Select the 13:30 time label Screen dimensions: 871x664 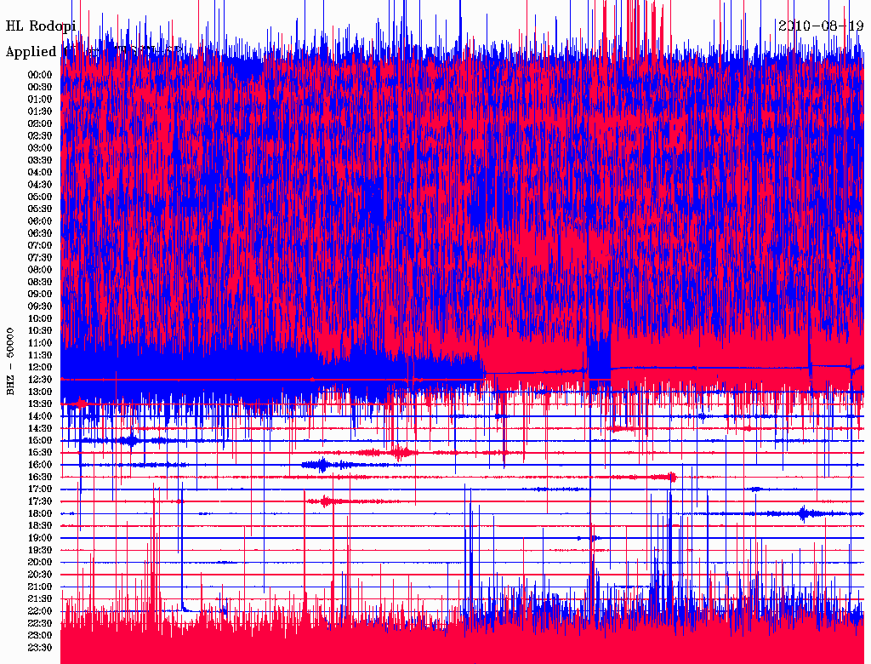pos(40,404)
